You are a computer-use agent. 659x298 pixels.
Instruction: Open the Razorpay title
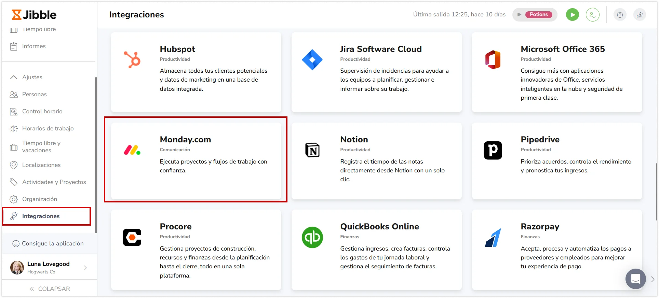point(540,227)
